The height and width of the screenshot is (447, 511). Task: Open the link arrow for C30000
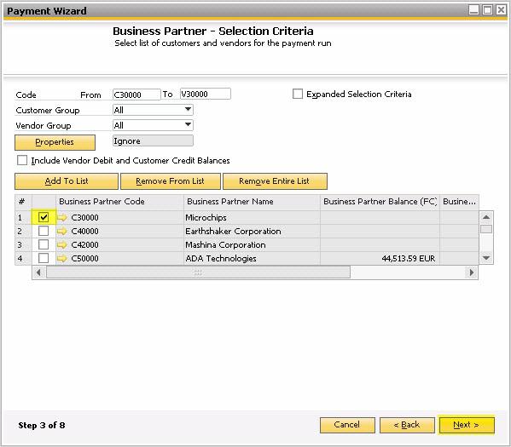(62, 217)
